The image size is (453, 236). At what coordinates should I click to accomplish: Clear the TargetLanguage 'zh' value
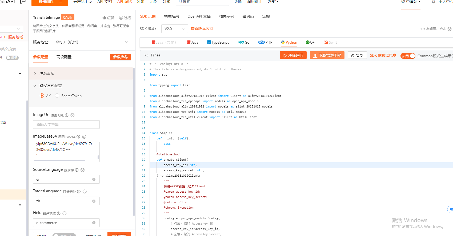tap(94, 201)
